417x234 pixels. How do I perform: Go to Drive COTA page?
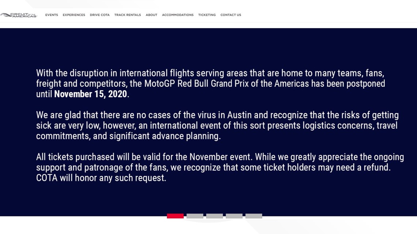pos(100,15)
